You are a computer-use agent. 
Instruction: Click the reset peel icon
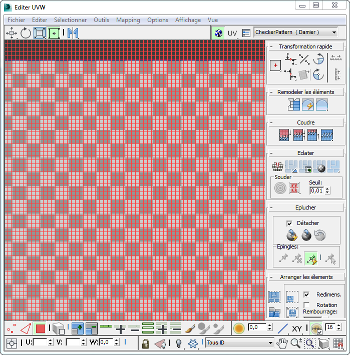[x=320, y=235]
